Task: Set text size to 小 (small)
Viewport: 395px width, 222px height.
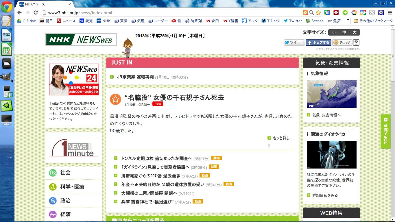Action: point(334,32)
